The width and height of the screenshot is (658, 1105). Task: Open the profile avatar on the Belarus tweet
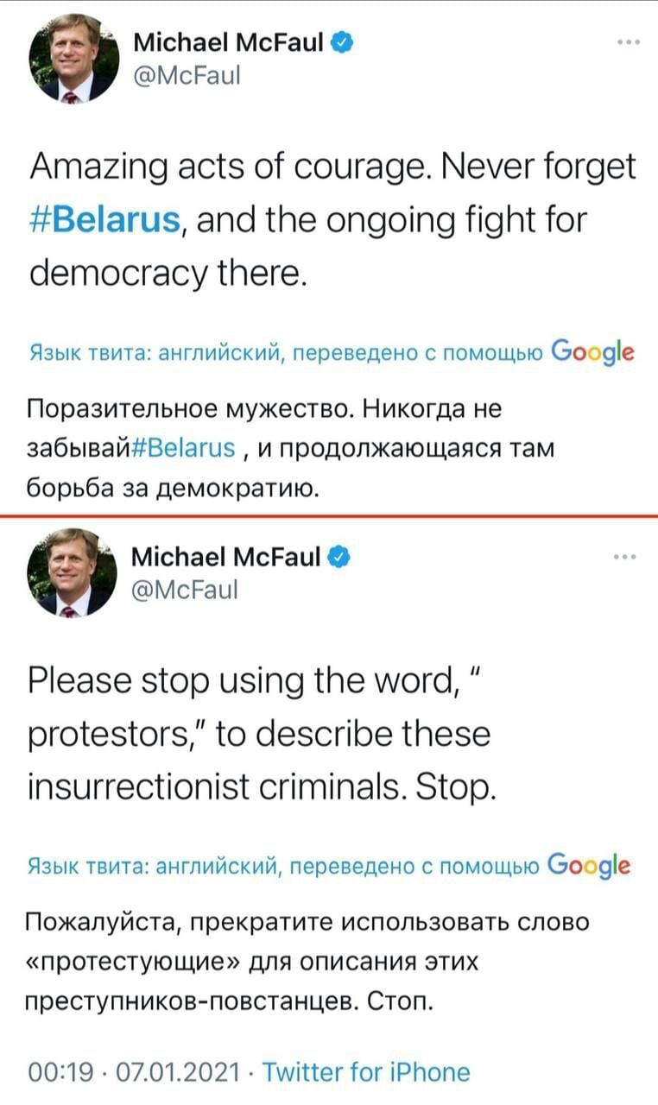(72, 60)
